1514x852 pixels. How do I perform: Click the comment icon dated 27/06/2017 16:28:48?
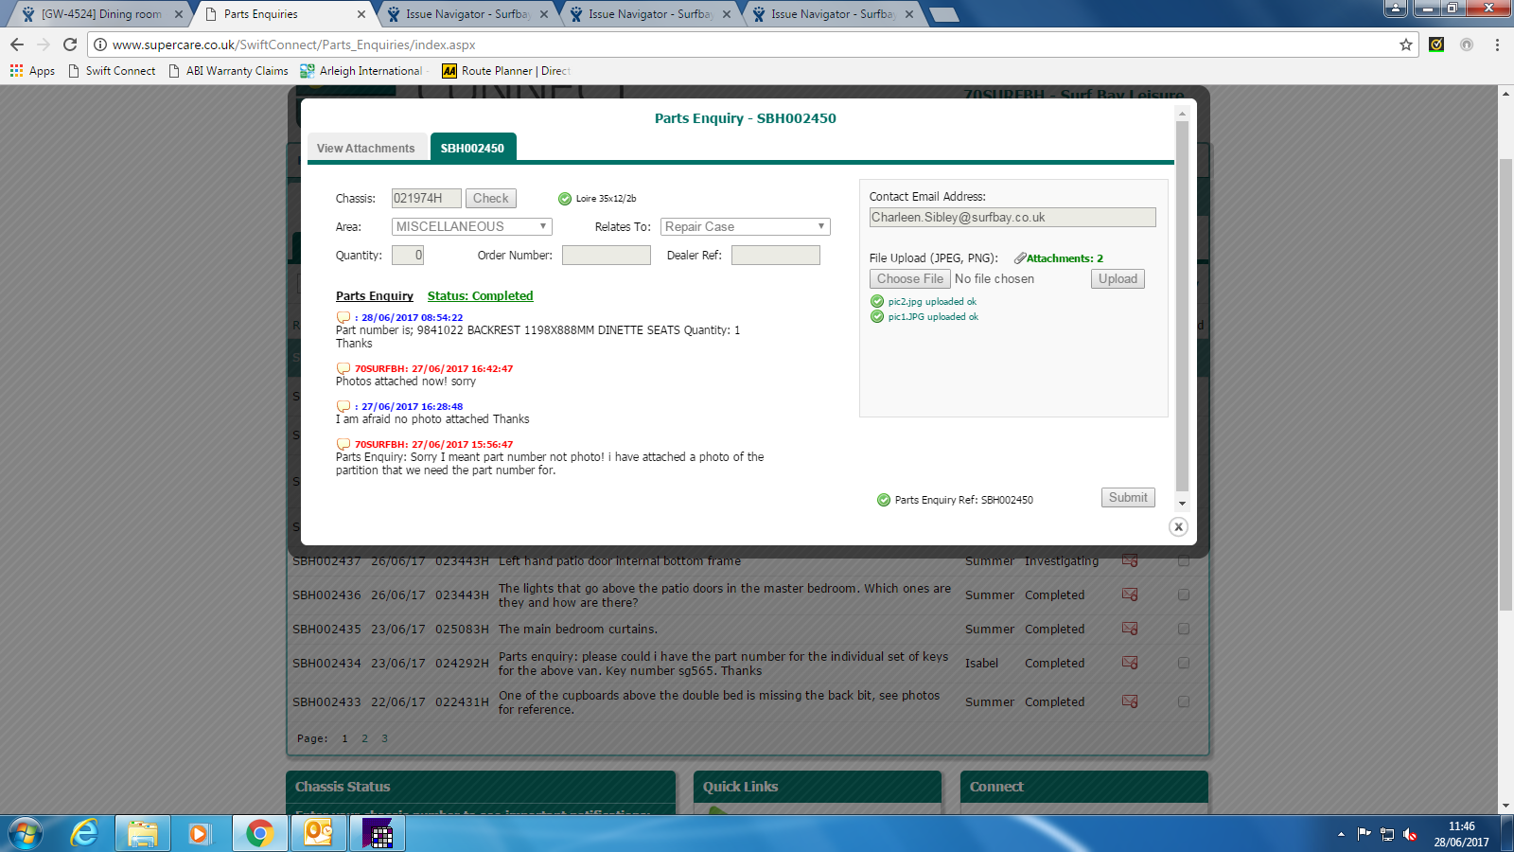343,407
